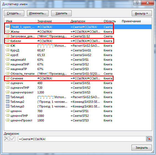Click the Изменить button
Image resolution: width=156 pixels, height=155 pixels.
38,13
